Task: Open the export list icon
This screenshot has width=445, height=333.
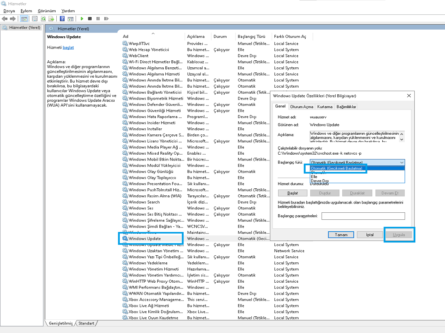Action: (52, 18)
